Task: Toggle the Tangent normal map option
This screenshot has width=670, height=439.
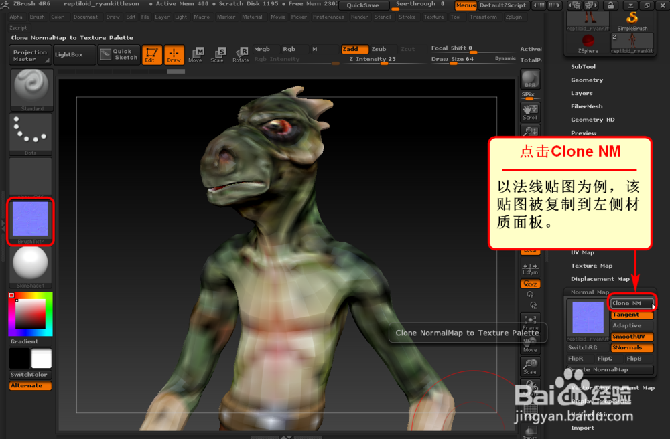Action: (632, 315)
